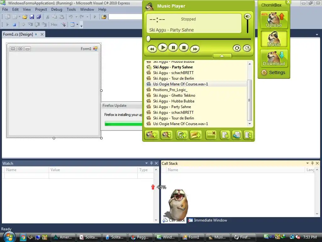Launch Chrome from quick launch bar

point(23,237)
